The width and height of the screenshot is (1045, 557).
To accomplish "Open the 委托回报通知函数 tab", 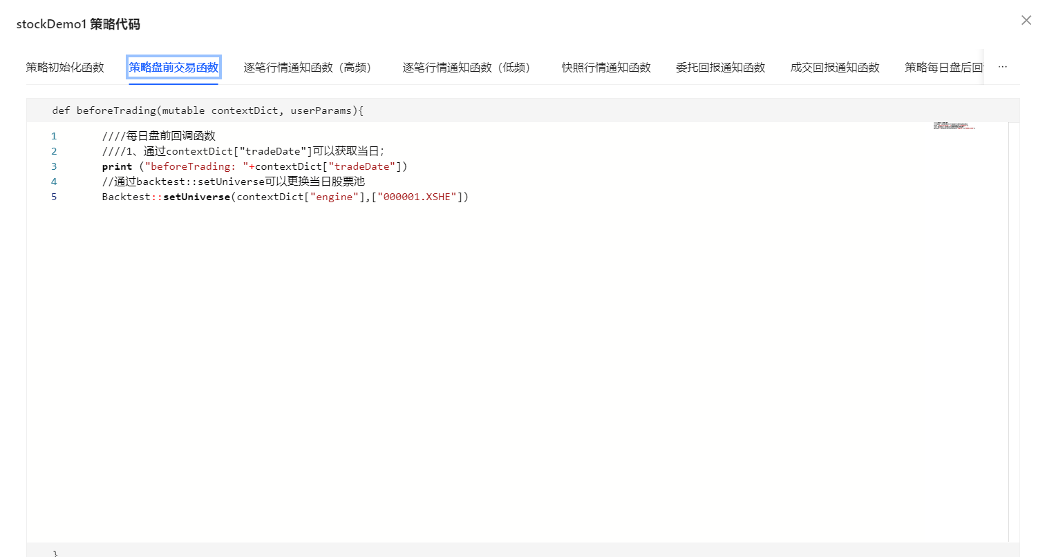I will tap(721, 67).
